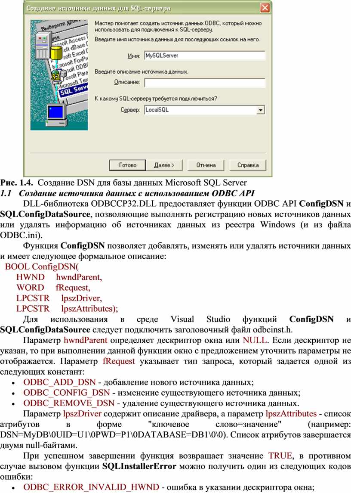Click the bold function name "SQLInstallerError"
351x493 pixels.
click(139, 466)
